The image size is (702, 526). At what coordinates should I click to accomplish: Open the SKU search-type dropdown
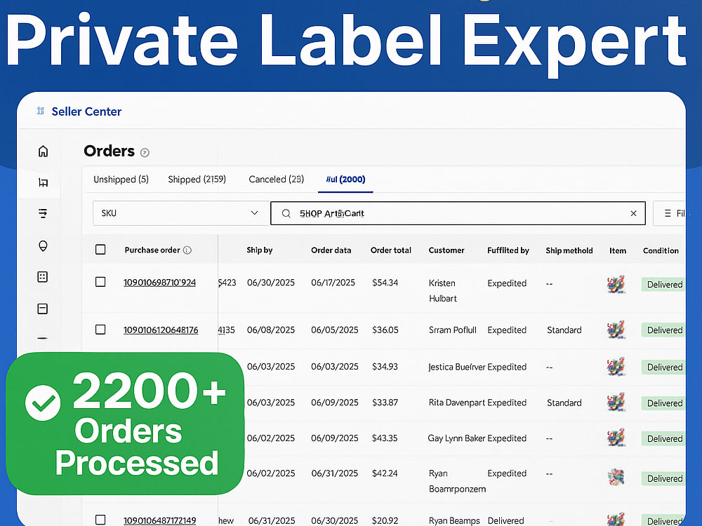(181, 213)
